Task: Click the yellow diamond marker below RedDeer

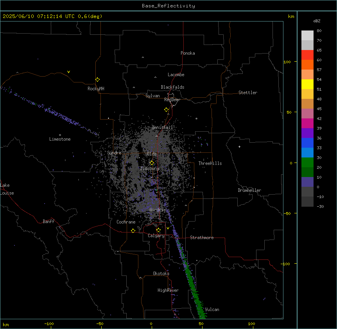Action: point(166,110)
